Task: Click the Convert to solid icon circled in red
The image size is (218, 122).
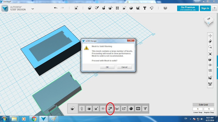Action: pyautogui.click(x=110, y=108)
